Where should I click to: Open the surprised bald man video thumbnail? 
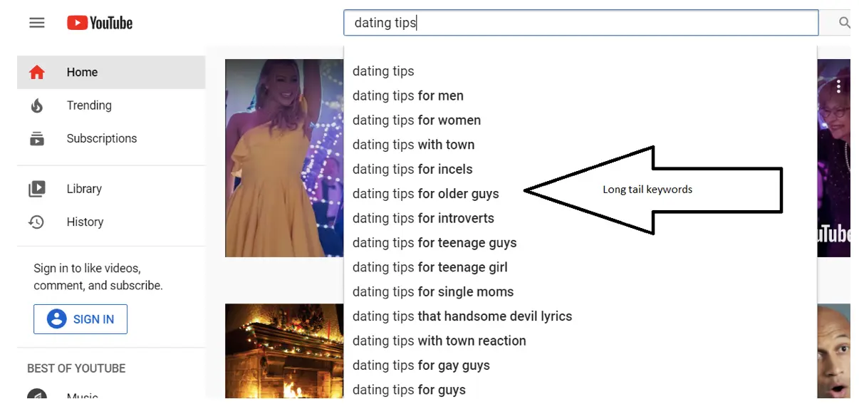coord(833,351)
